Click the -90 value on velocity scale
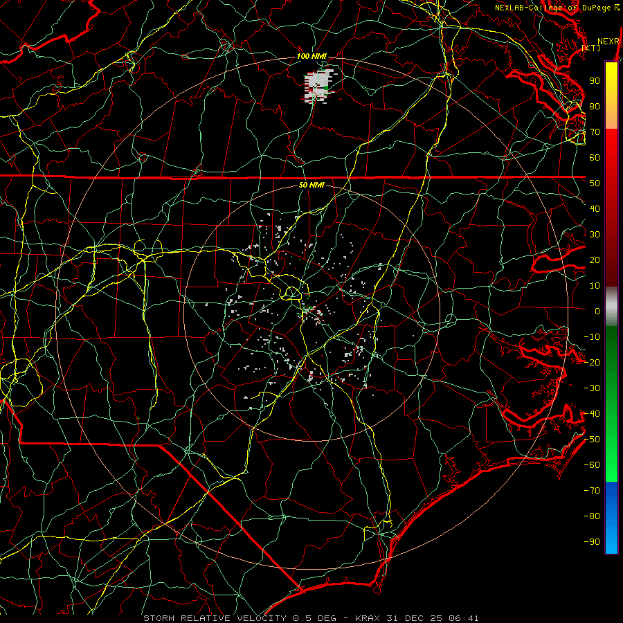The image size is (623, 623). pyautogui.click(x=592, y=542)
